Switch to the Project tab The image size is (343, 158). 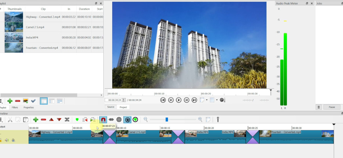[123, 107]
